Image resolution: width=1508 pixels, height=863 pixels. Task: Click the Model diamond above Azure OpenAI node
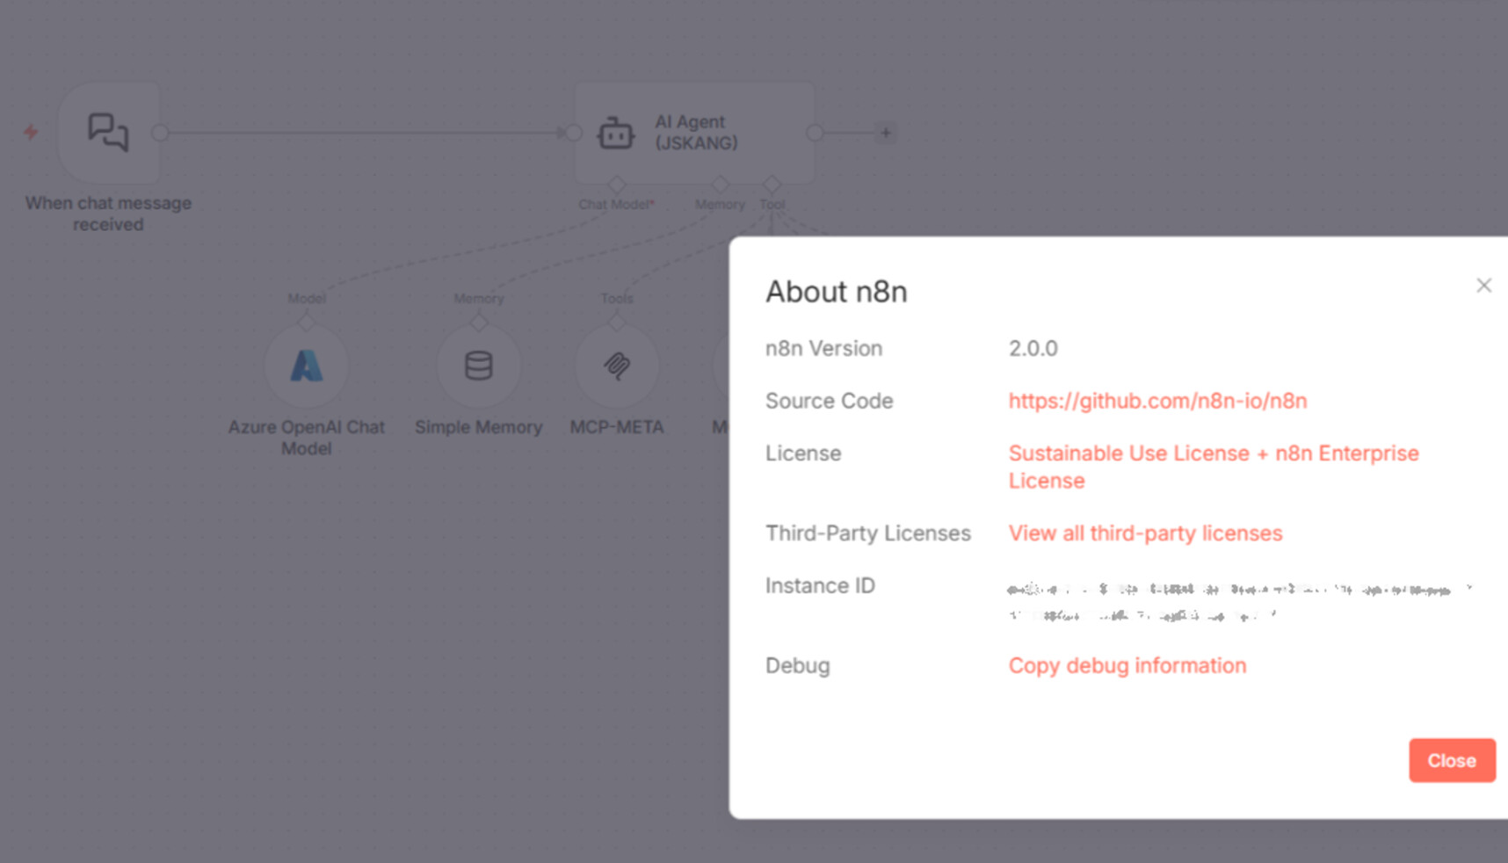click(x=306, y=323)
